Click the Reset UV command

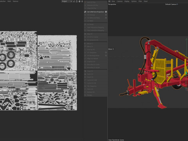tap(96, 77)
